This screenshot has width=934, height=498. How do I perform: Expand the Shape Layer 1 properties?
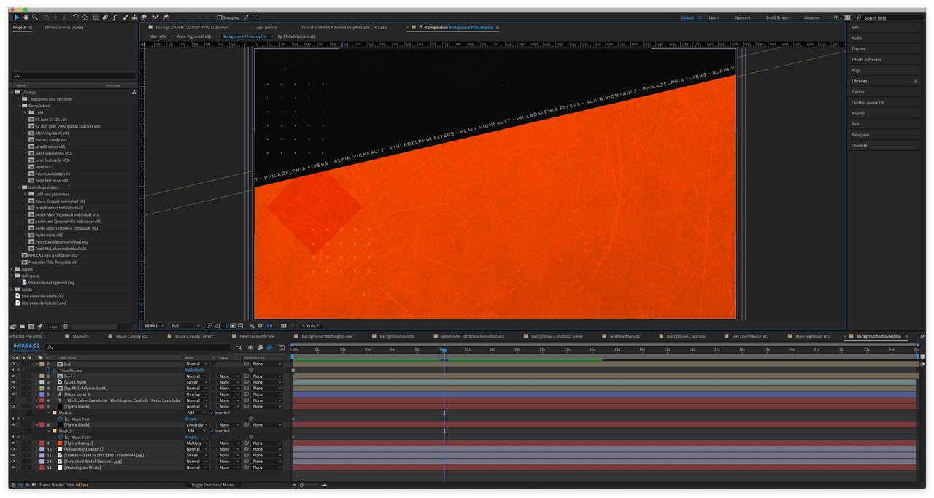click(36, 394)
